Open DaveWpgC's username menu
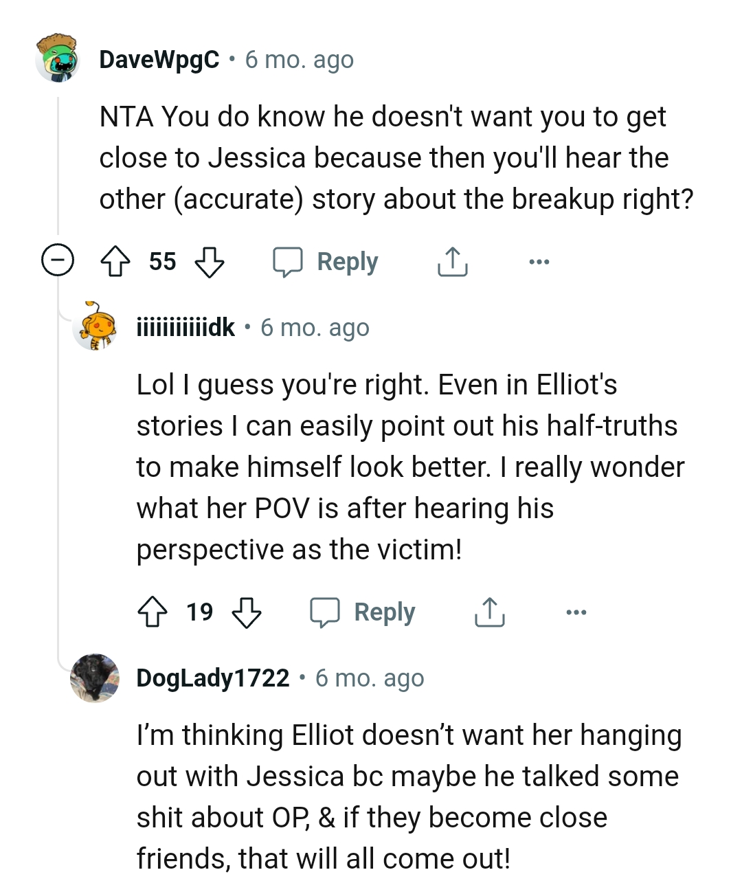The image size is (742, 892). point(159,59)
